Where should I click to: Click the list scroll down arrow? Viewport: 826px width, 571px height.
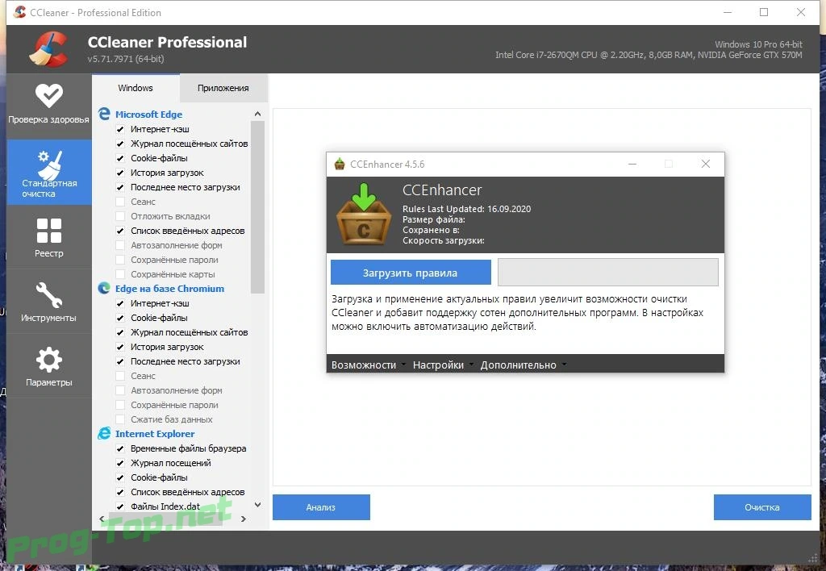point(257,505)
